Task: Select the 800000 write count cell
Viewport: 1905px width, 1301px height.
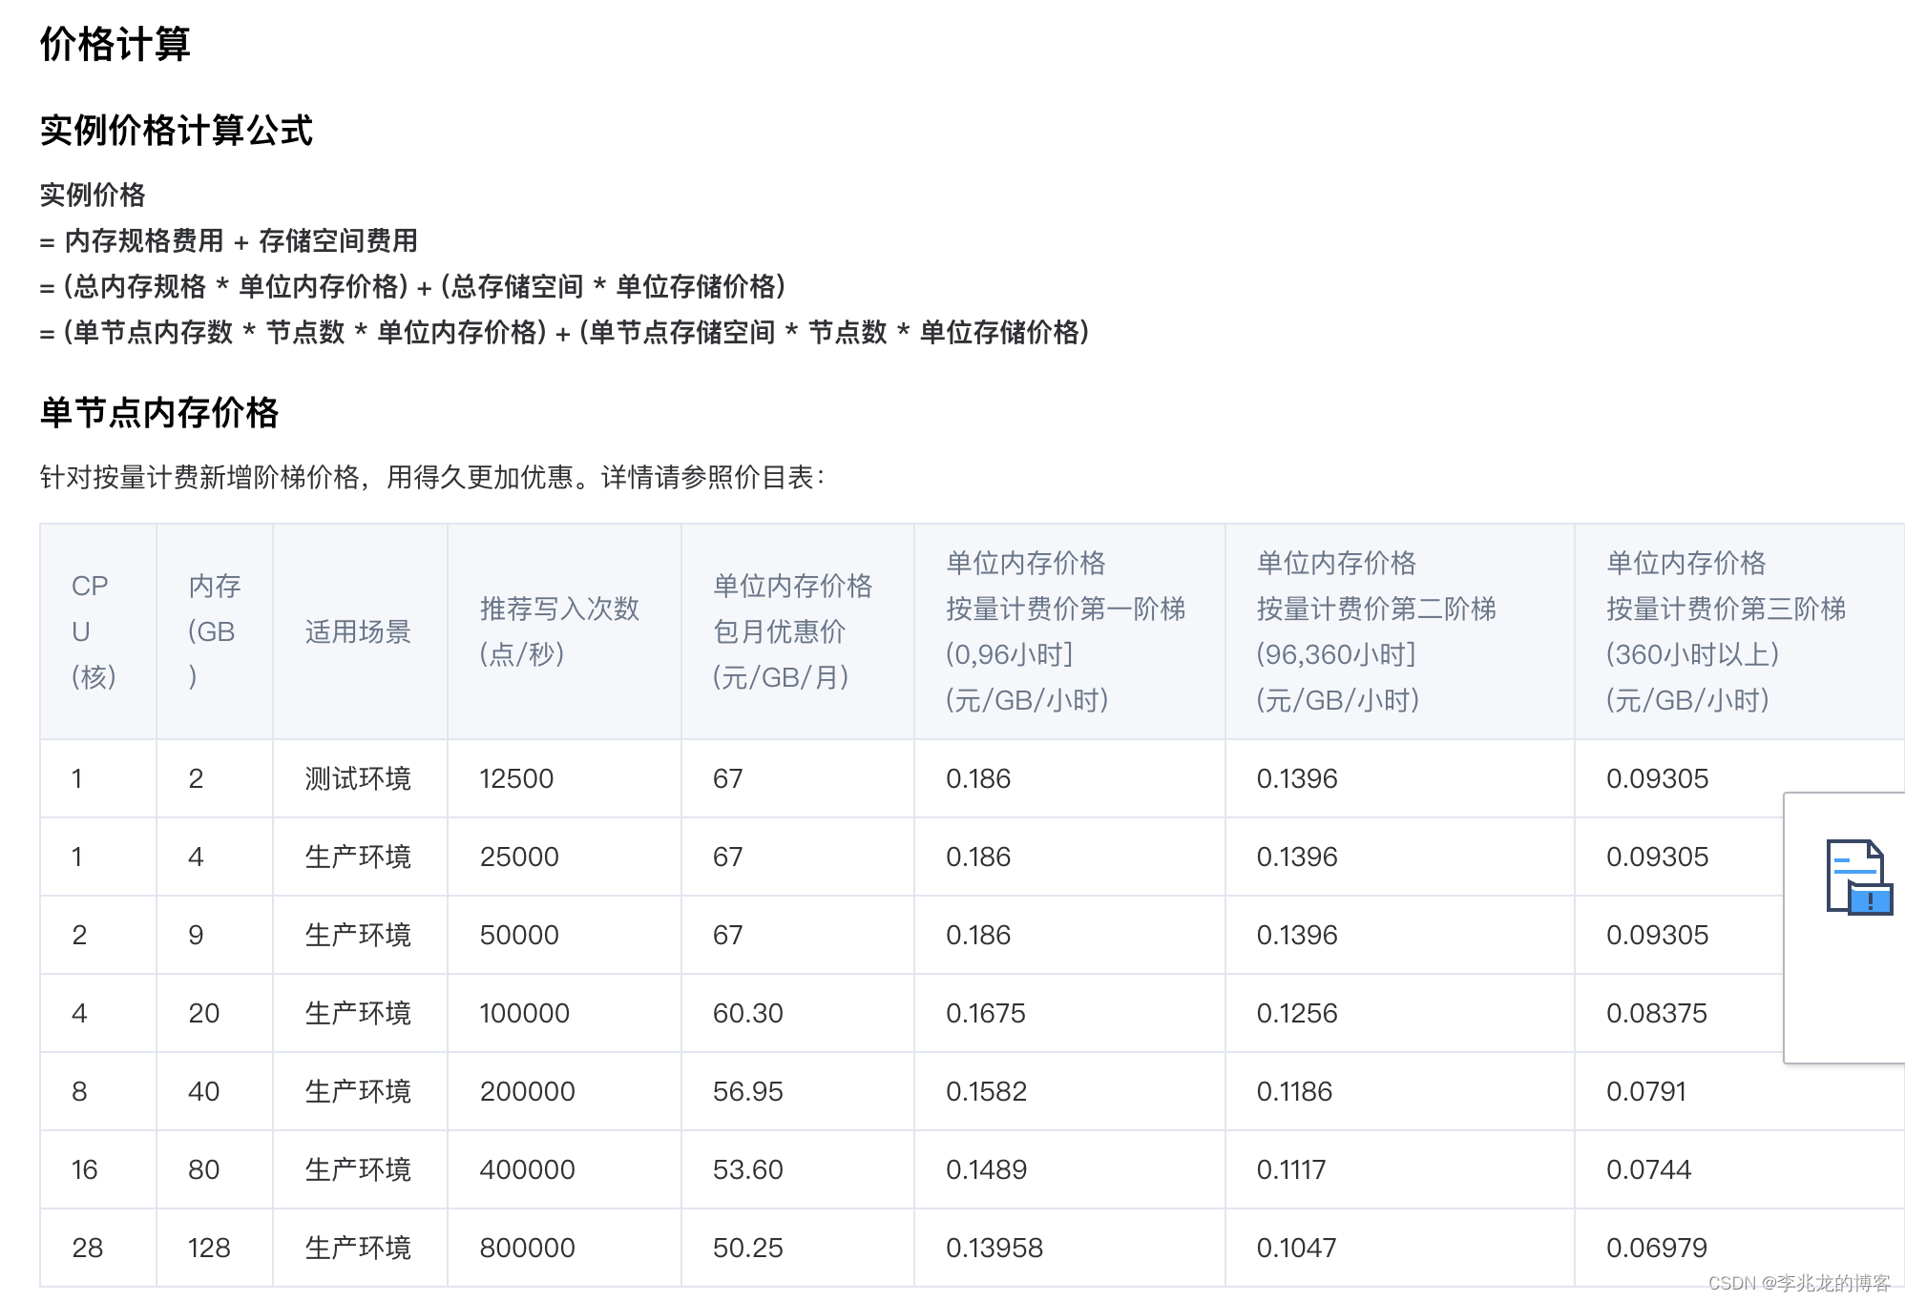Action: pos(527,1248)
